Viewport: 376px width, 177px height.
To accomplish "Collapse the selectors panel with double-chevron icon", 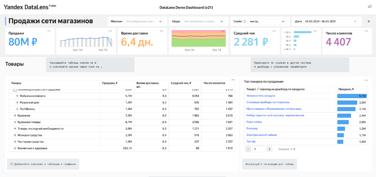I will tap(368, 21).
